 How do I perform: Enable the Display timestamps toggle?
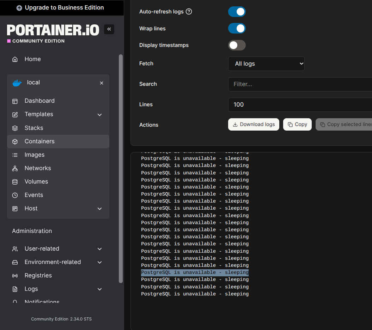point(237,45)
